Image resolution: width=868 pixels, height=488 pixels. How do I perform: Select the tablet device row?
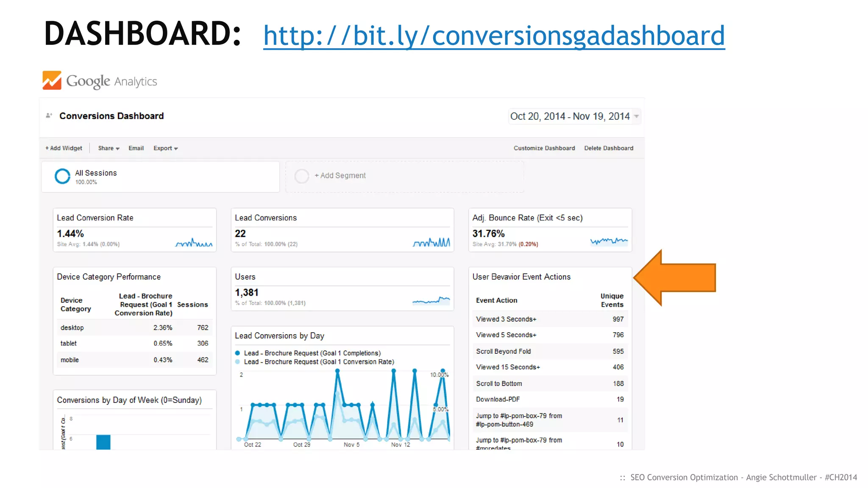[x=134, y=344]
